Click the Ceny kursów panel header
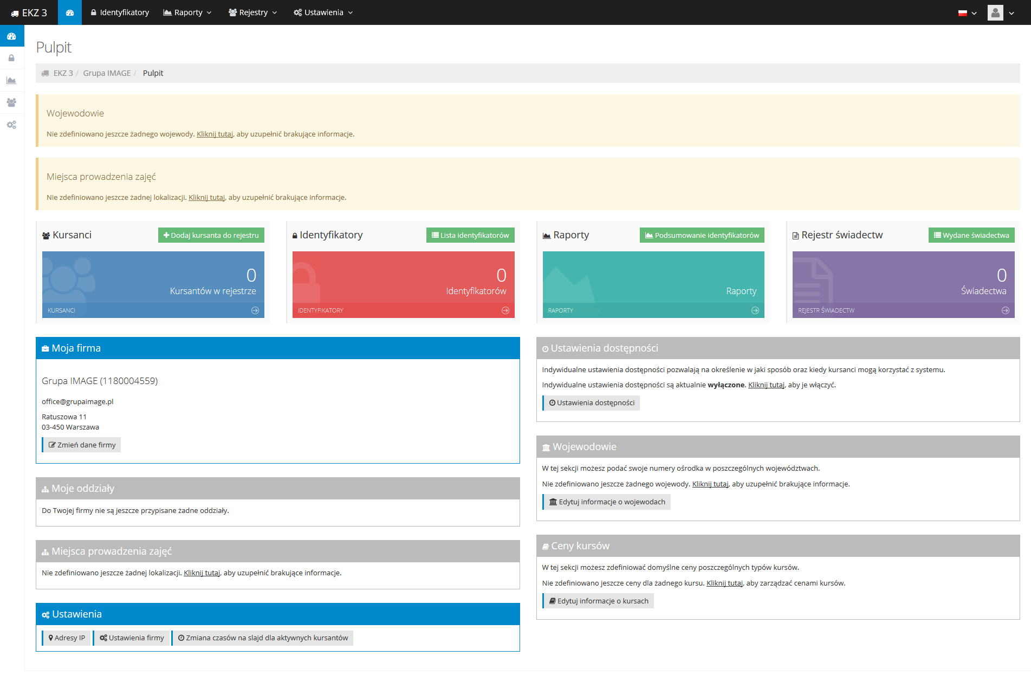Screen dimensions: 1031x682 [x=778, y=546]
